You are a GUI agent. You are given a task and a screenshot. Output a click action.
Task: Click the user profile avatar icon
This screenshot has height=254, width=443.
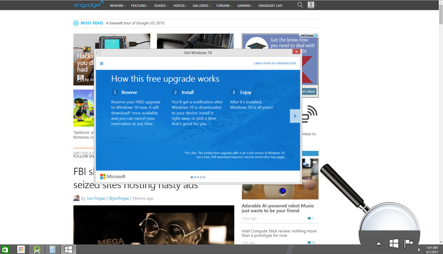(311, 5)
